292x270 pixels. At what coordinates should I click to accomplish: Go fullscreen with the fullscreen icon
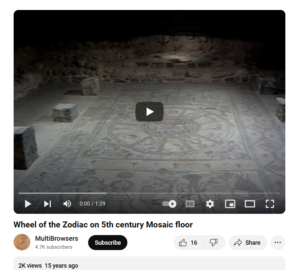pyautogui.click(x=270, y=204)
